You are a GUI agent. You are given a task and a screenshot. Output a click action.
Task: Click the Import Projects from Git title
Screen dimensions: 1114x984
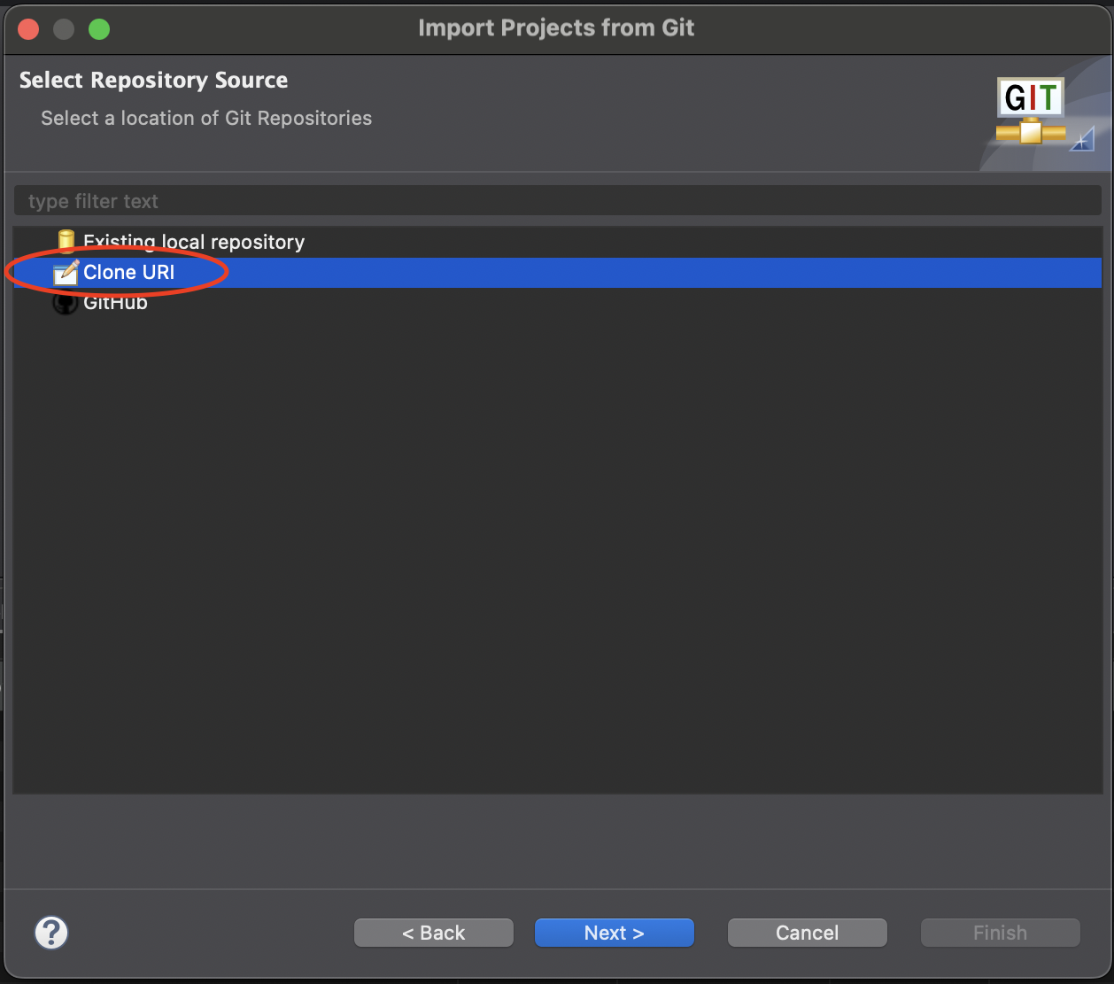tap(556, 28)
